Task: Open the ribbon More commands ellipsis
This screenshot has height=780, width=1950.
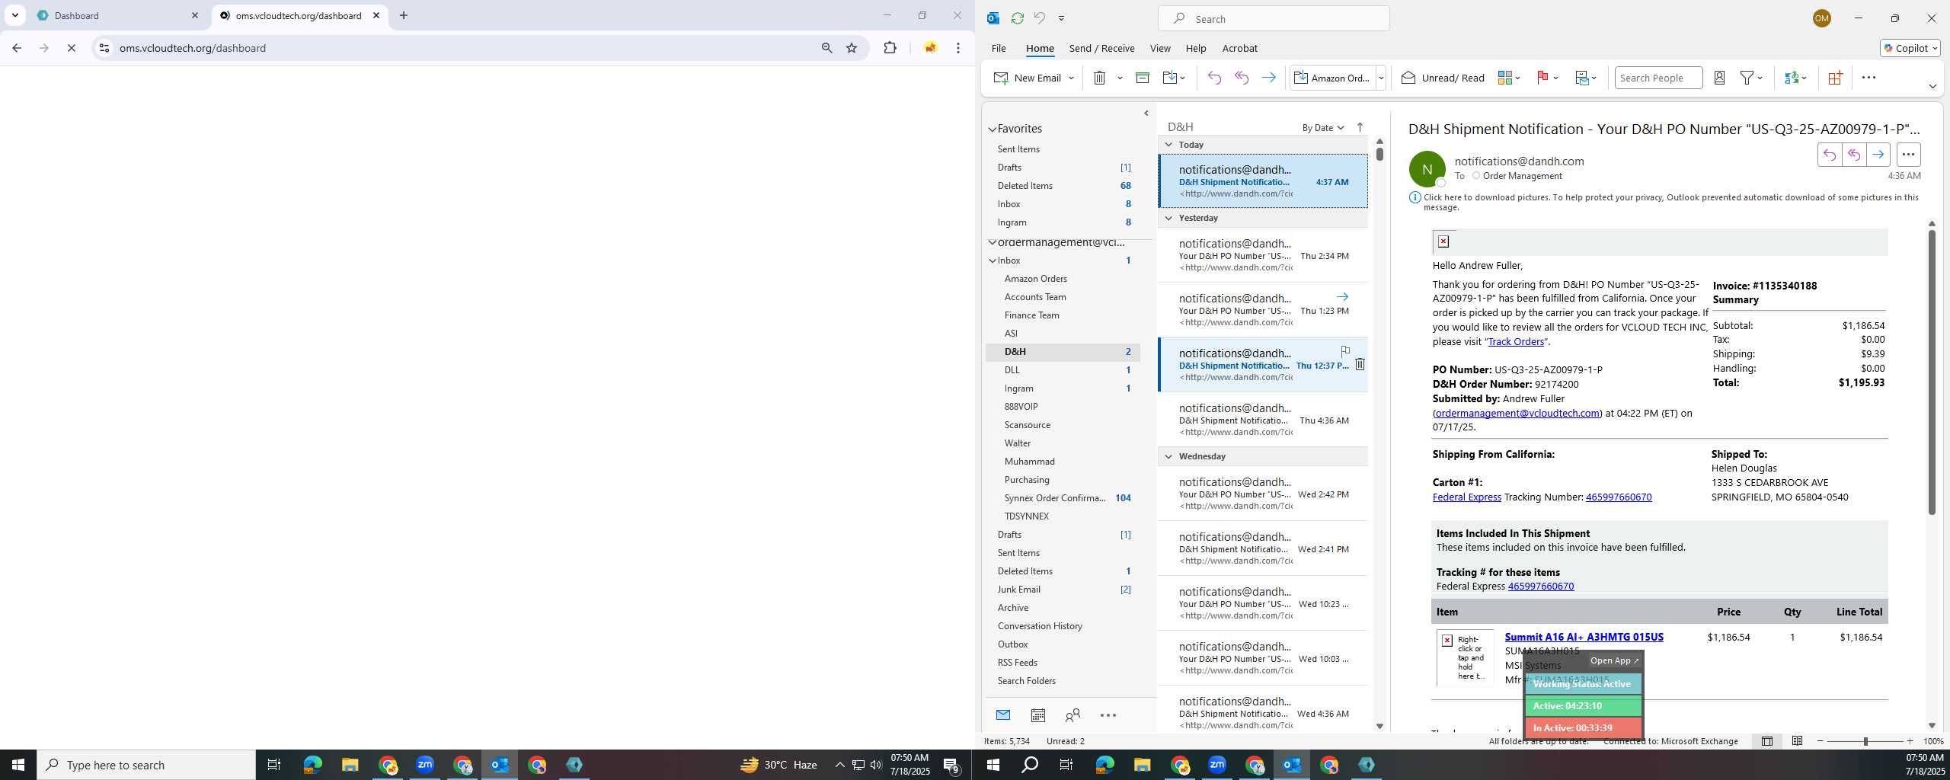Action: (1868, 78)
